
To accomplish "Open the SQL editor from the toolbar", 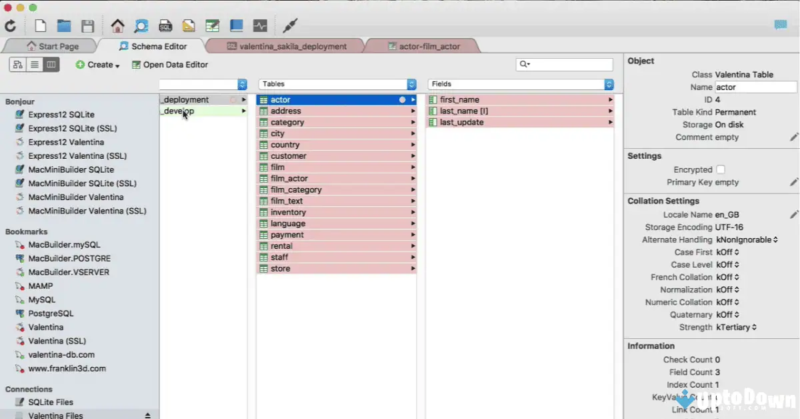I will click(x=165, y=25).
